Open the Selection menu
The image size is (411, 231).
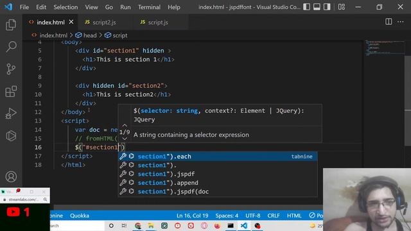66,7
